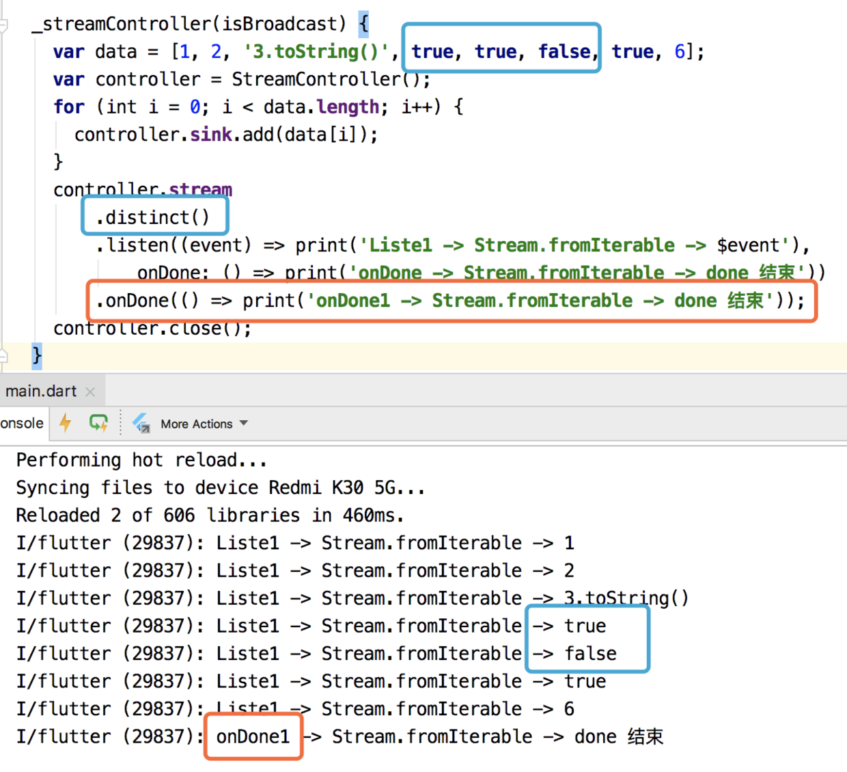847x772 pixels.
Task: Place cursor on controller.close() line
Action: (x=152, y=328)
